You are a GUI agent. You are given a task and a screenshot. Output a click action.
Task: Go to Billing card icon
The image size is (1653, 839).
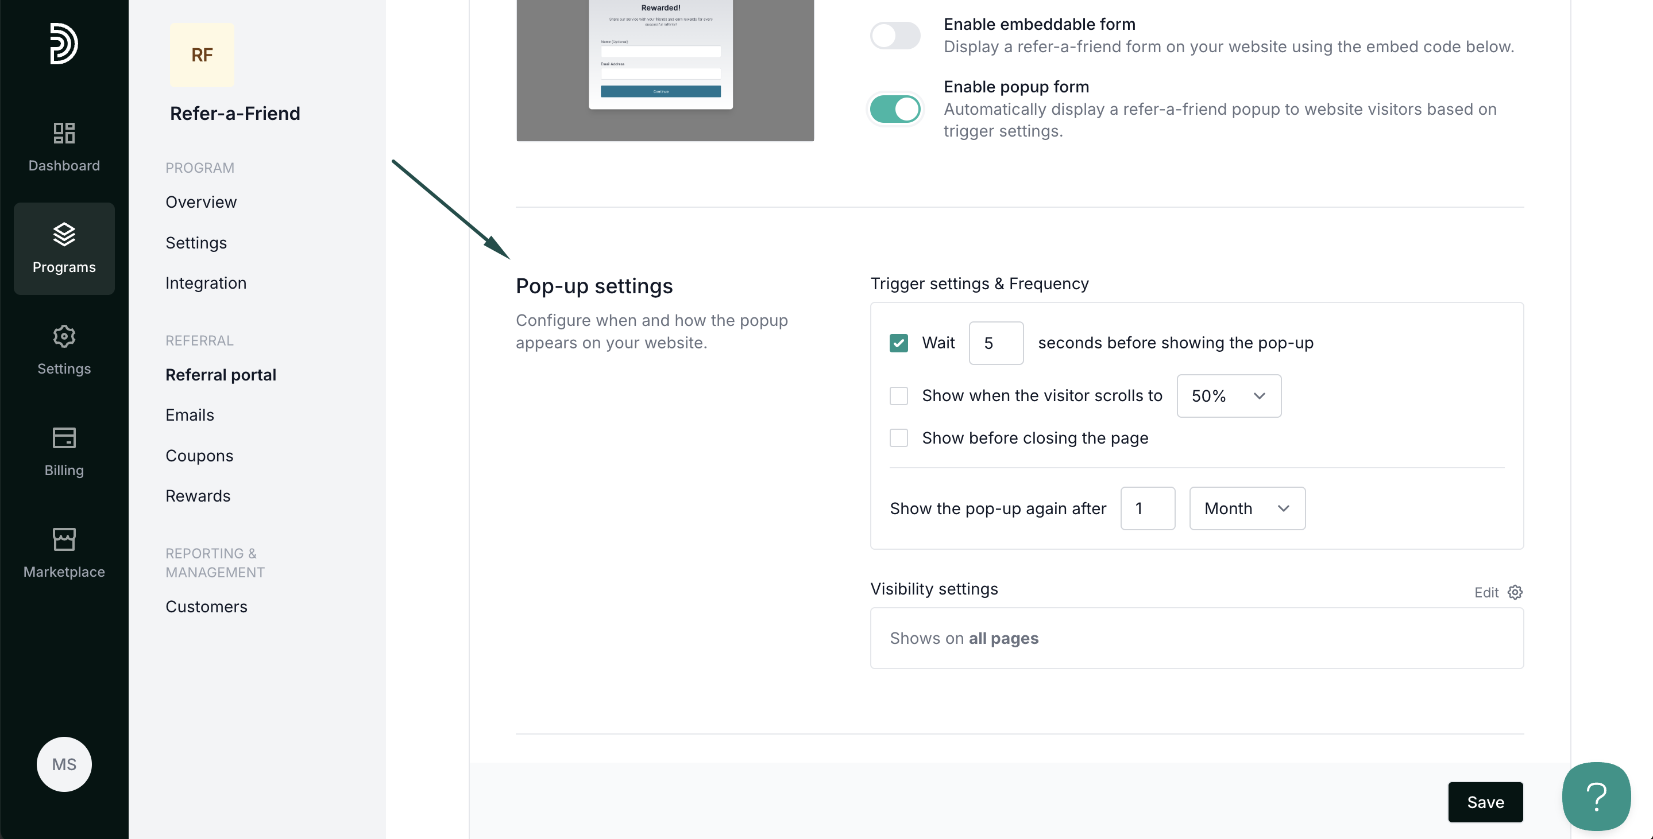coord(64,438)
